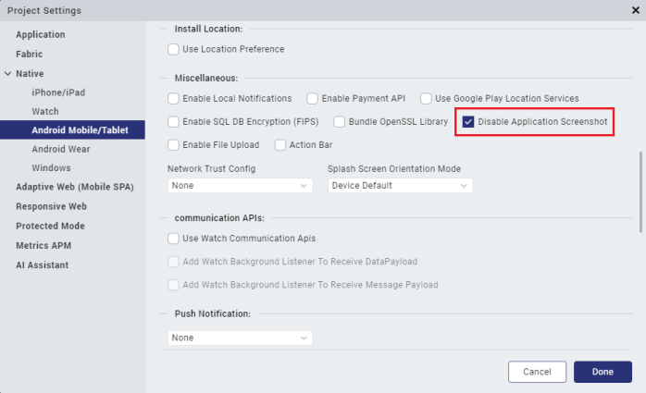Close the Project Settings dialog

(634, 10)
